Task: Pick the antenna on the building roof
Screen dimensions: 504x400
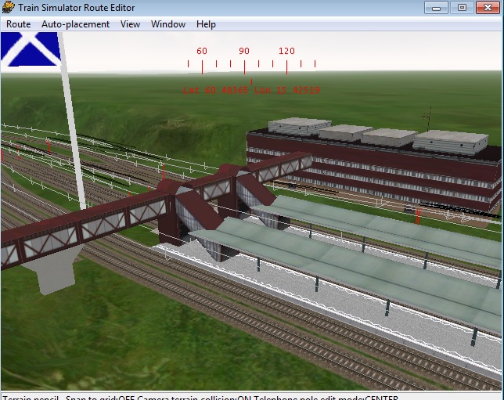Action: (x=427, y=120)
